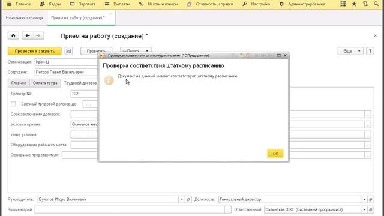Image resolution: width=384 pixels, height=216 pixels.
Task: Click the Руководитель field Булатов Игорь Виленович
Action: [x=108, y=199]
